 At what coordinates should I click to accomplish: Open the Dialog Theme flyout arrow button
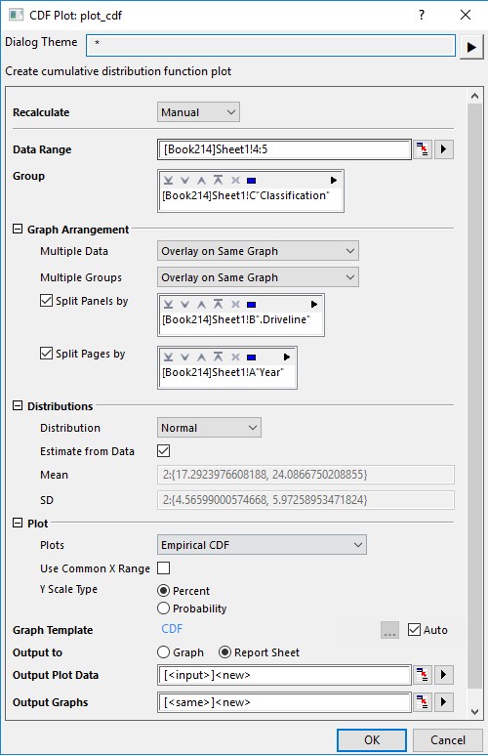click(x=471, y=47)
